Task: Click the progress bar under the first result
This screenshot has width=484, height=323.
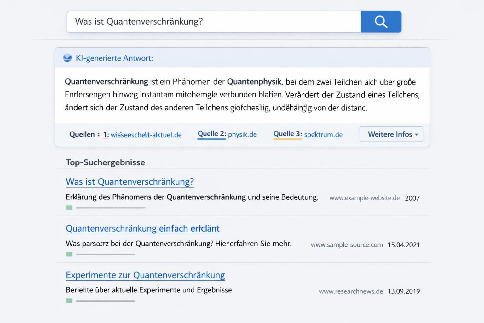Action: [x=110, y=208]
